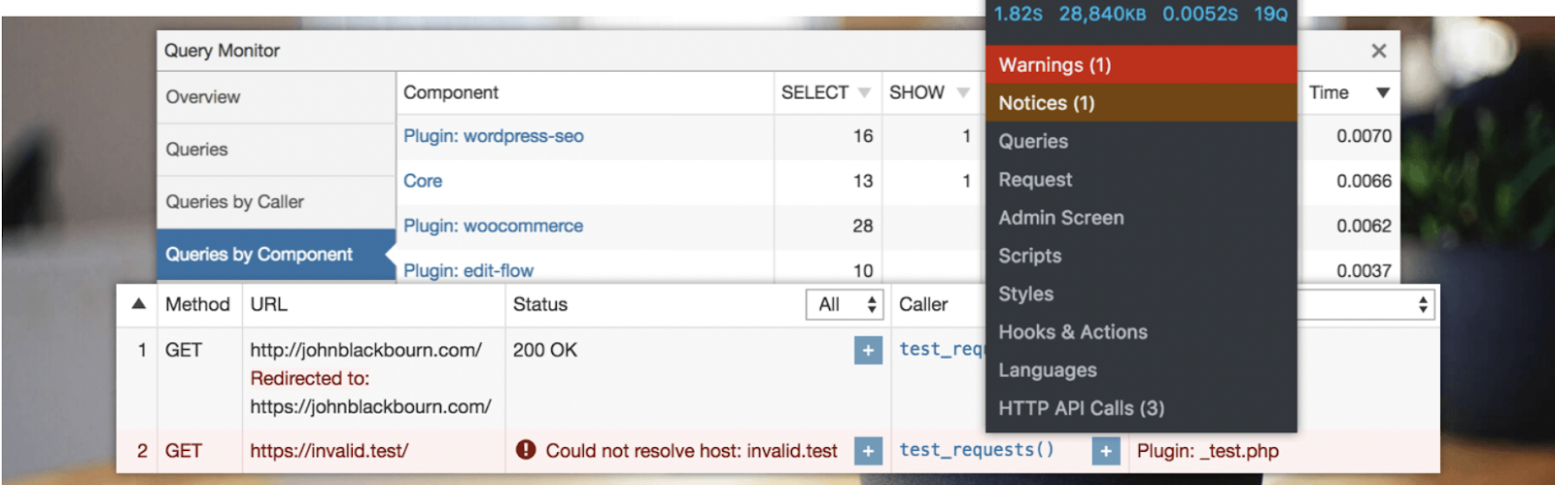
Task: Click the Plugin: woocommerce link
Action: (x=494, y=226)
